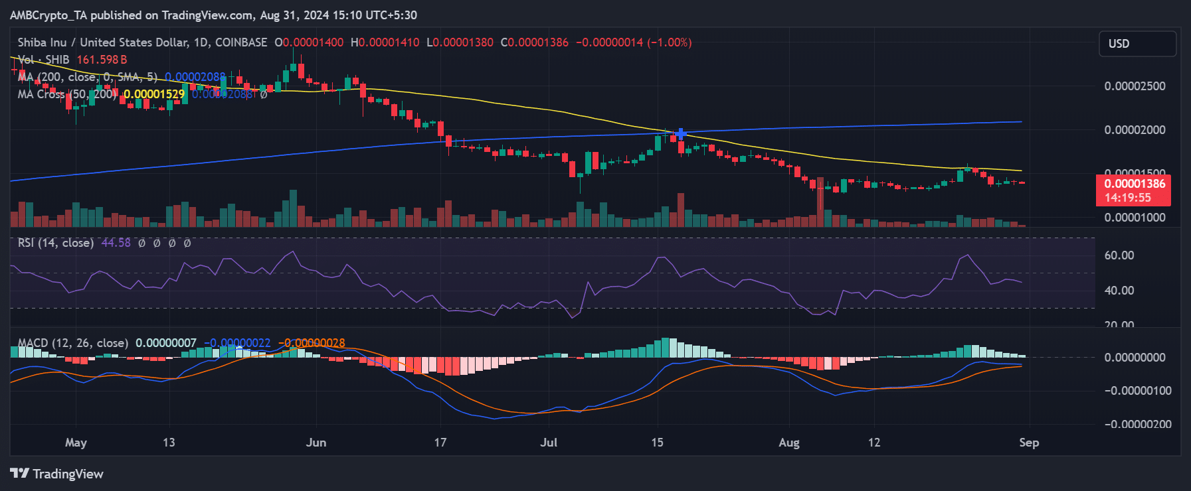Click the COINBASE exchange name
This screenshot has height=491, width=1191.
(x=241, y=42)
